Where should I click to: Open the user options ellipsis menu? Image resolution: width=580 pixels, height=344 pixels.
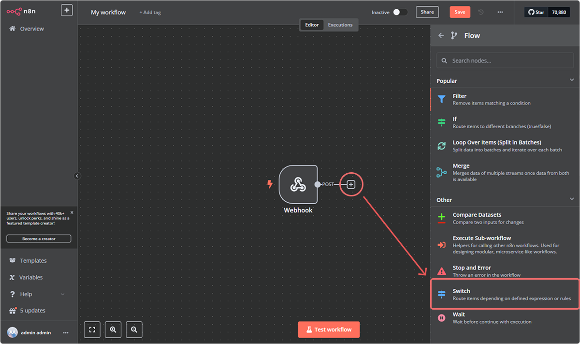click(x=66, y=332)
